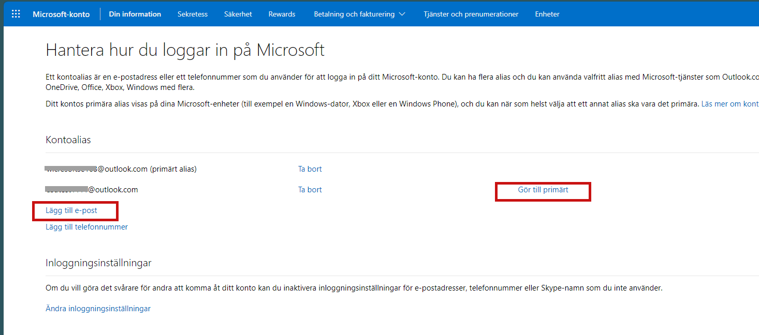759x335 pixels.
Task: Open the Din information tab
Action: [x=135, y=14]
